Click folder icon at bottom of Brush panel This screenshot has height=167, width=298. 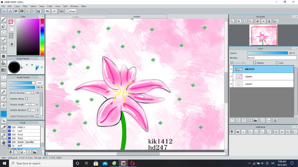(x=35, y=152)
